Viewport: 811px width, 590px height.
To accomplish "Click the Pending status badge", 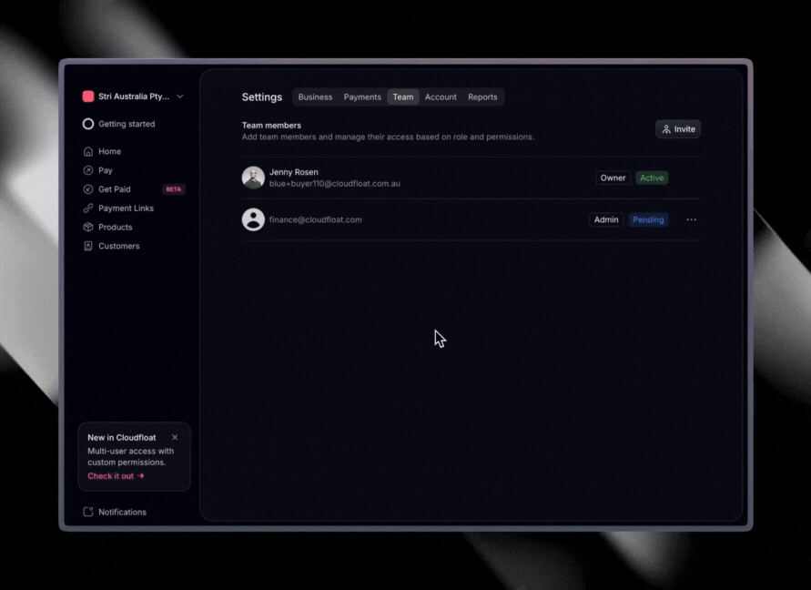I will (648, 219).
